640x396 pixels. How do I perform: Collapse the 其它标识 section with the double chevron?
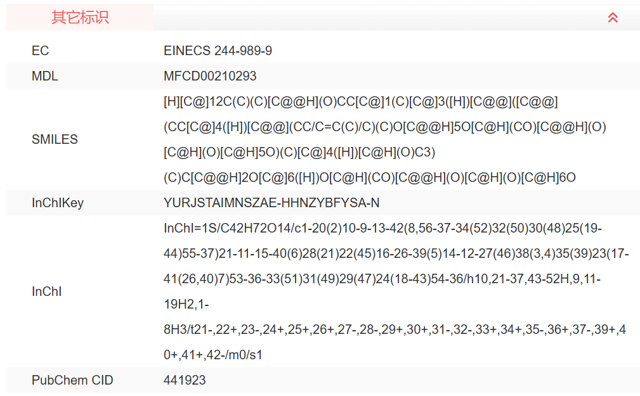coord(613,18)
